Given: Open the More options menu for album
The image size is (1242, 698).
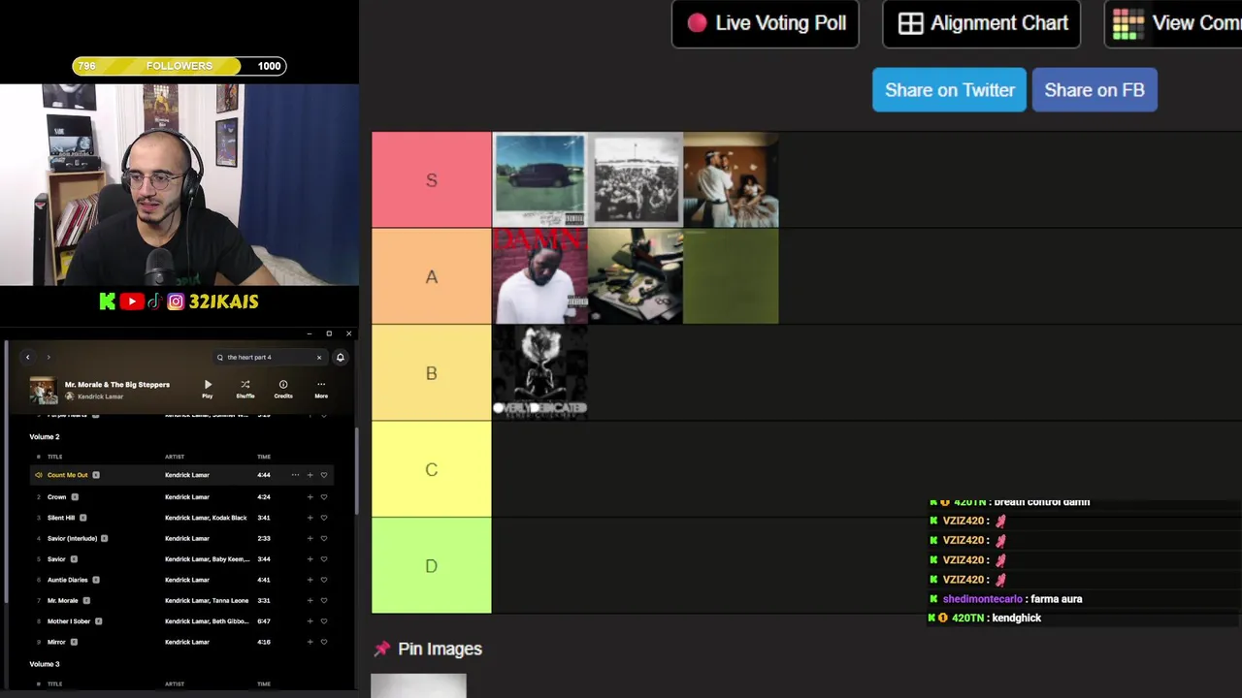Looking at the screenshot, I should (321, 389).
